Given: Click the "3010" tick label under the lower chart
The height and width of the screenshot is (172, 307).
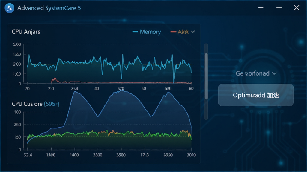Looking at the screenshot, I should point(191,155).
